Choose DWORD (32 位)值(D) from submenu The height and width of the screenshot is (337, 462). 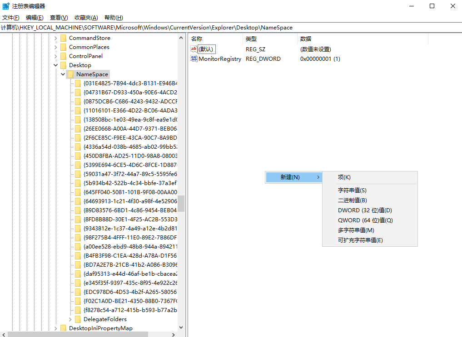click(365, 210)
